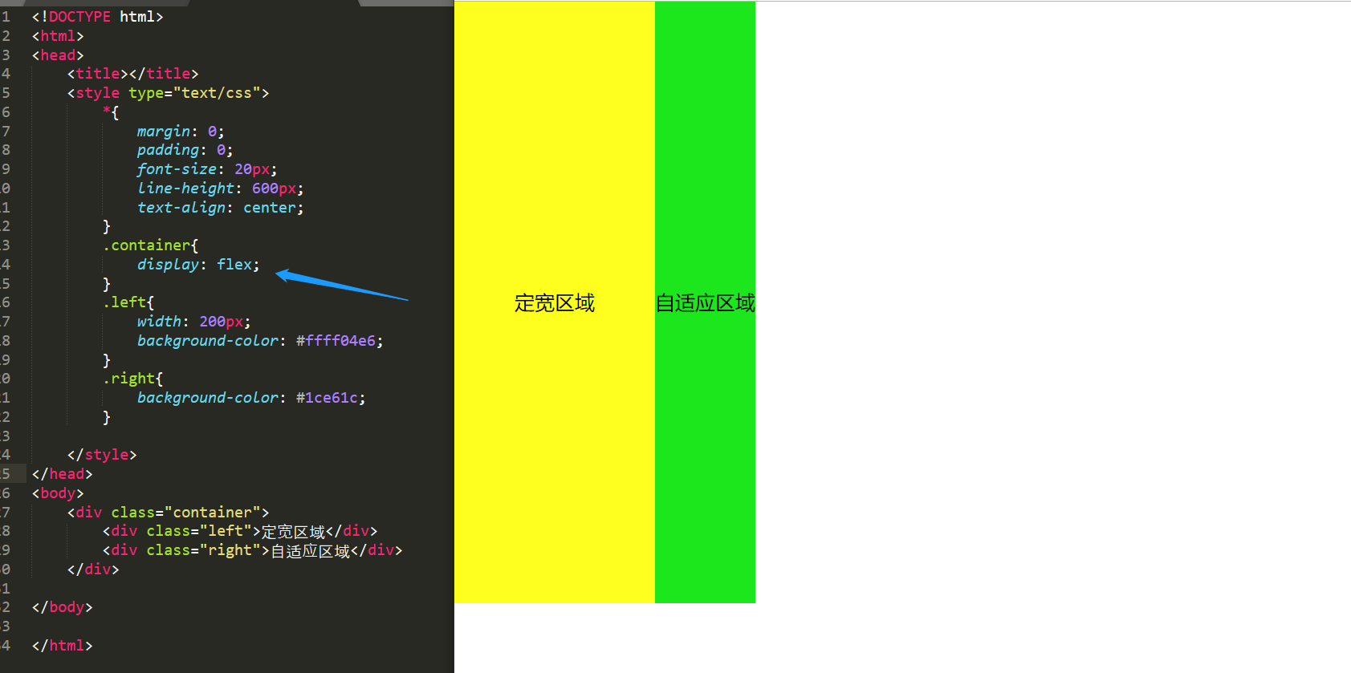This screenshot has width=1351, height=673.
Task: Click the text-align: center; declaration
Action: point(220,208)
